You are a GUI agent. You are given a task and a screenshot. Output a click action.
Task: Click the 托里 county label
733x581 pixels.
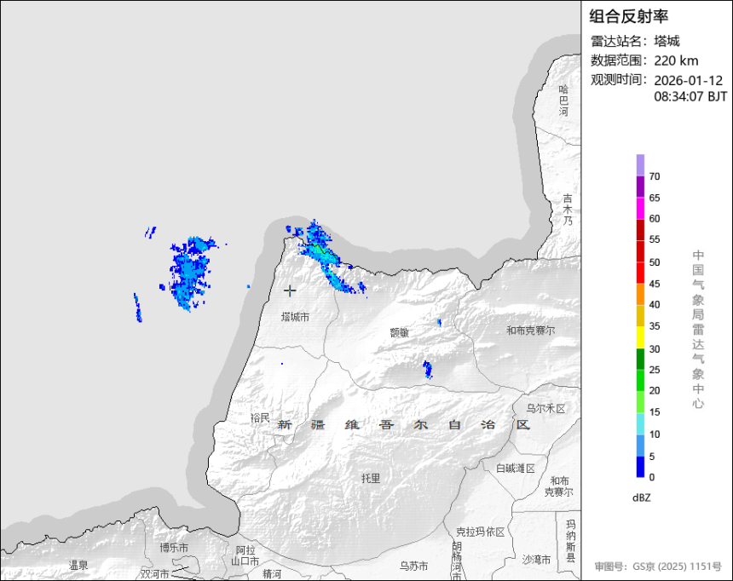point(371,478)
